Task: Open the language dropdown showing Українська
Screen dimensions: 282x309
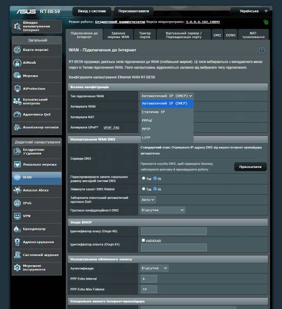Action: [x=251, y=11]
